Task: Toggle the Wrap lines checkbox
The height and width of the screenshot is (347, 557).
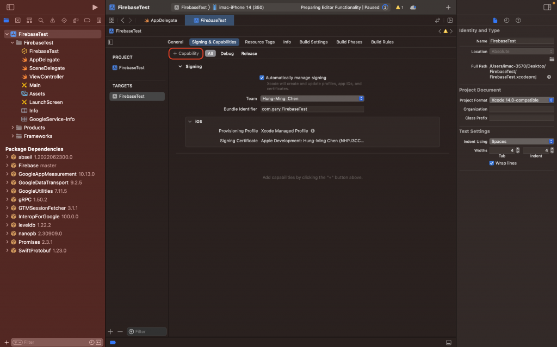Action: tap(492, 163)
